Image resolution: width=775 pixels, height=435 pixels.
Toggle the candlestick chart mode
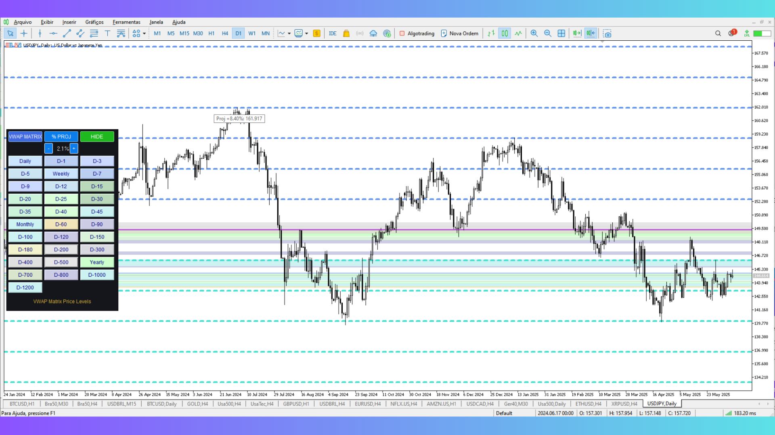pyautogui.click(x=505, y=33)
